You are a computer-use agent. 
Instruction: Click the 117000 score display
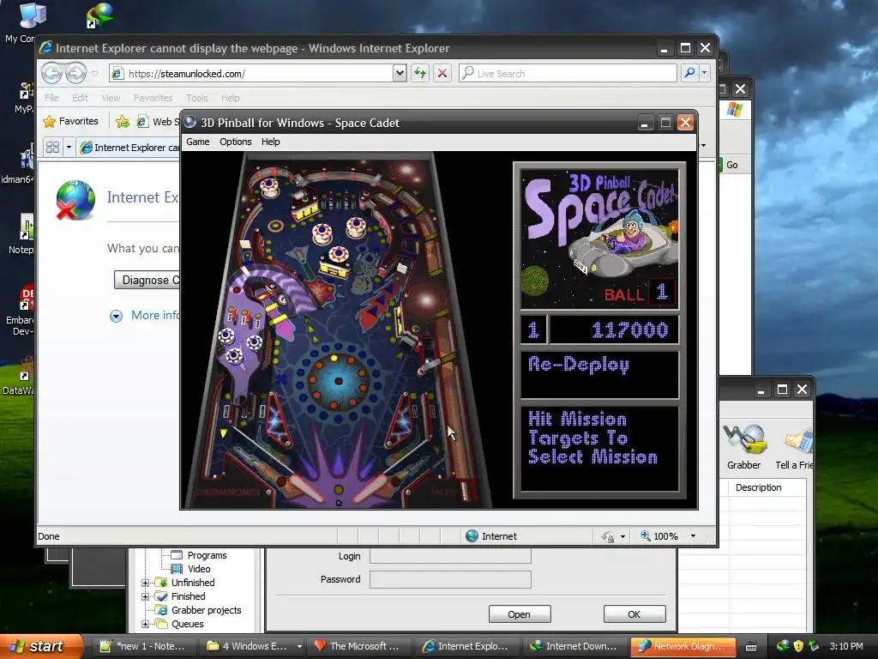[x=614, y=329]
